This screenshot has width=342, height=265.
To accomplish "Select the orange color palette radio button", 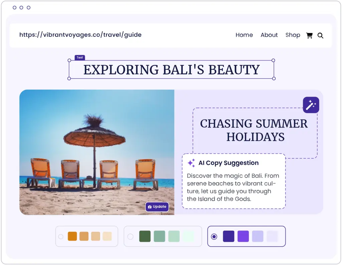I will (x=61, y=237).
